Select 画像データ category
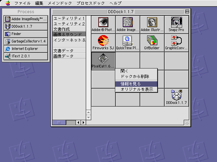217x162 pixels. coord(69,56)
